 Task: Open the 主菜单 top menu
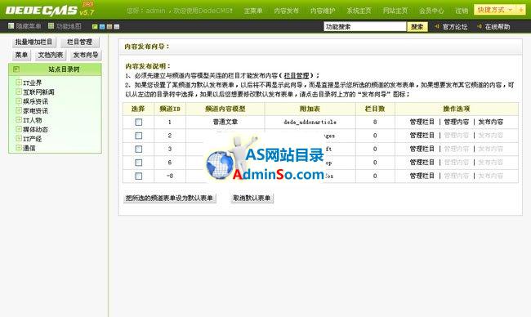click(253, 11)
